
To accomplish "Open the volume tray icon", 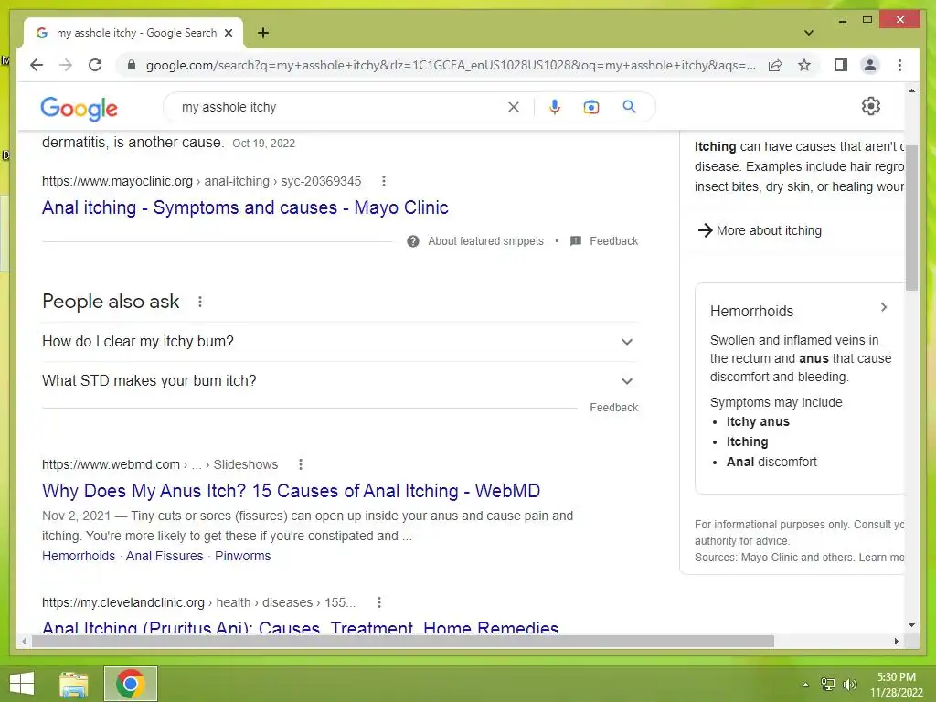I will [x=849, y=685].
